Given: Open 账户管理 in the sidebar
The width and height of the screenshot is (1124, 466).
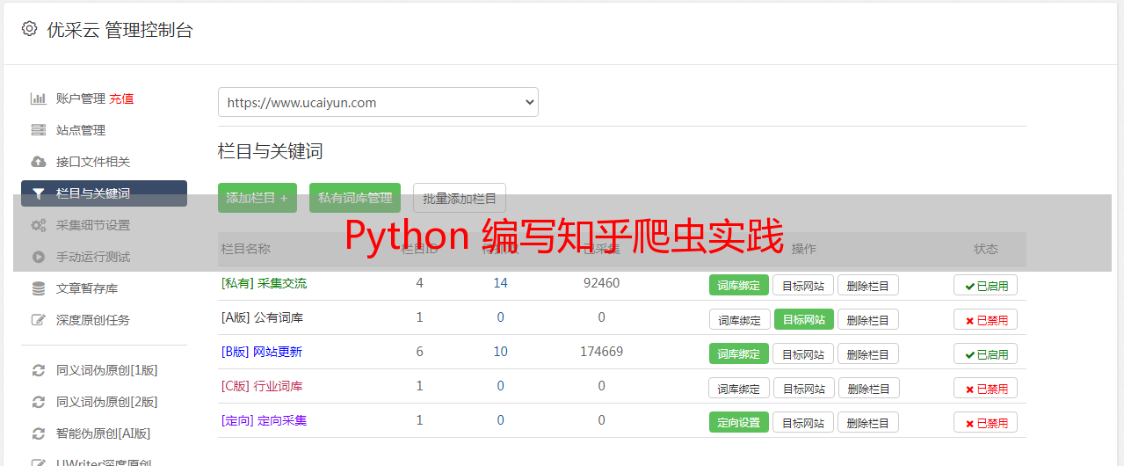Looking at the screenshot, I should tap(81, 98).
